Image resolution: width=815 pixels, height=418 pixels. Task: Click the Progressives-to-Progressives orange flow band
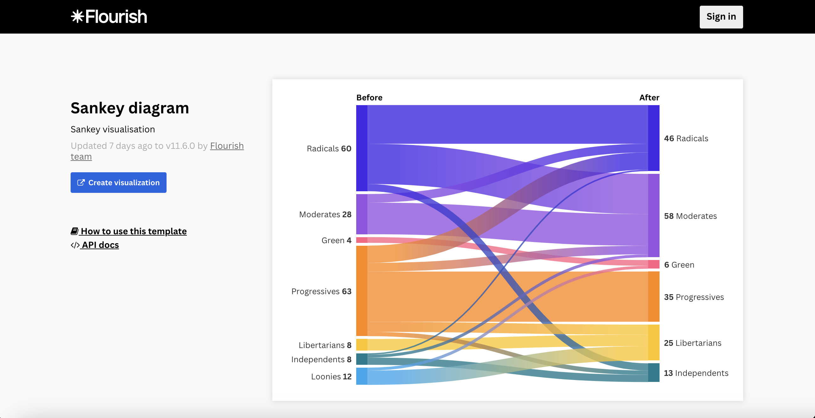(508, 296)
